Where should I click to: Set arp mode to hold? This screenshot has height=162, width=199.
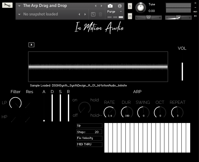[x=95, y=100]
